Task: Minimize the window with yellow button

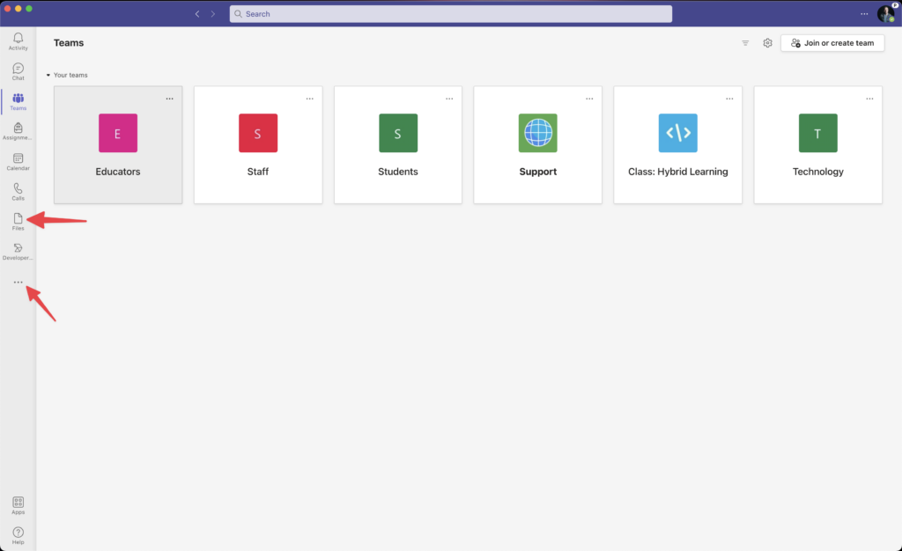Action: tap(18, 9)
